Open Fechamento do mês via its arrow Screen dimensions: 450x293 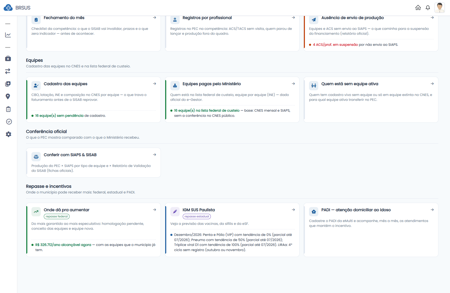coord(155,17)
